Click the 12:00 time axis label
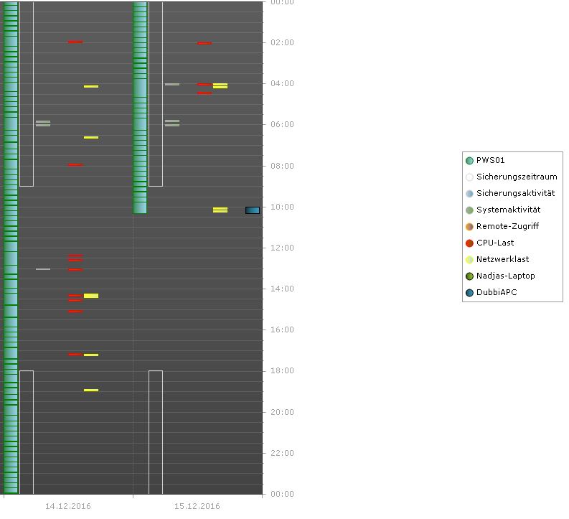The height and width of the screenshot is (519, 569). pos(282,248)
